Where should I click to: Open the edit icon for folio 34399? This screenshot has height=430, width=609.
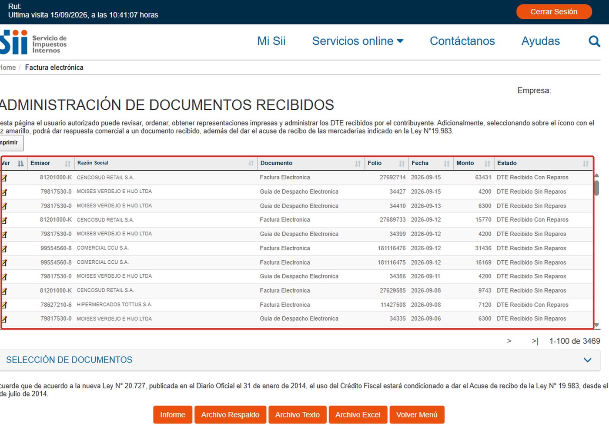pyautogui.click(x=4, y=235)
